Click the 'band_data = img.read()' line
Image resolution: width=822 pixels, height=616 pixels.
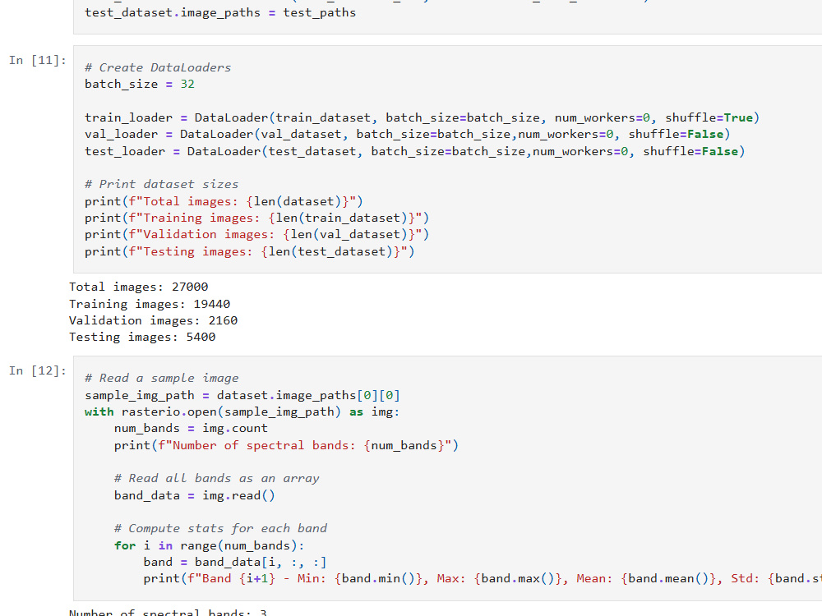tap(195, 495)
